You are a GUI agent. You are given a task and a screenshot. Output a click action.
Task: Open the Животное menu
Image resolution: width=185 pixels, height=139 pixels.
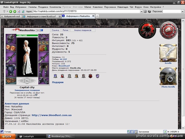[97, 7]
